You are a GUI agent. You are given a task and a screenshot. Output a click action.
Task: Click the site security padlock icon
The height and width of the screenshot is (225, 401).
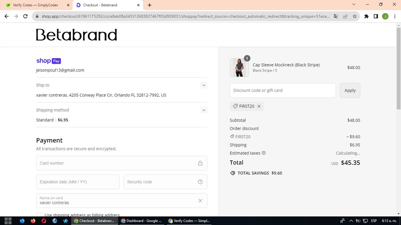pos(37,16)
